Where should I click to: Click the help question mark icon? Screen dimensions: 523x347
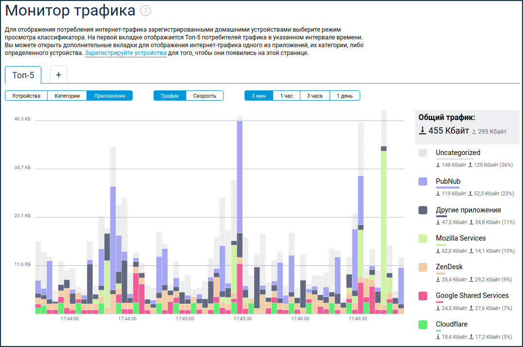145,11
